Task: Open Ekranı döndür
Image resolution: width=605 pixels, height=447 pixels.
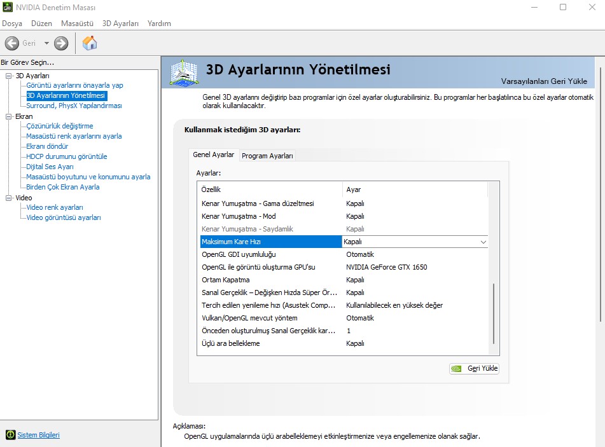Action: [47, 146]
